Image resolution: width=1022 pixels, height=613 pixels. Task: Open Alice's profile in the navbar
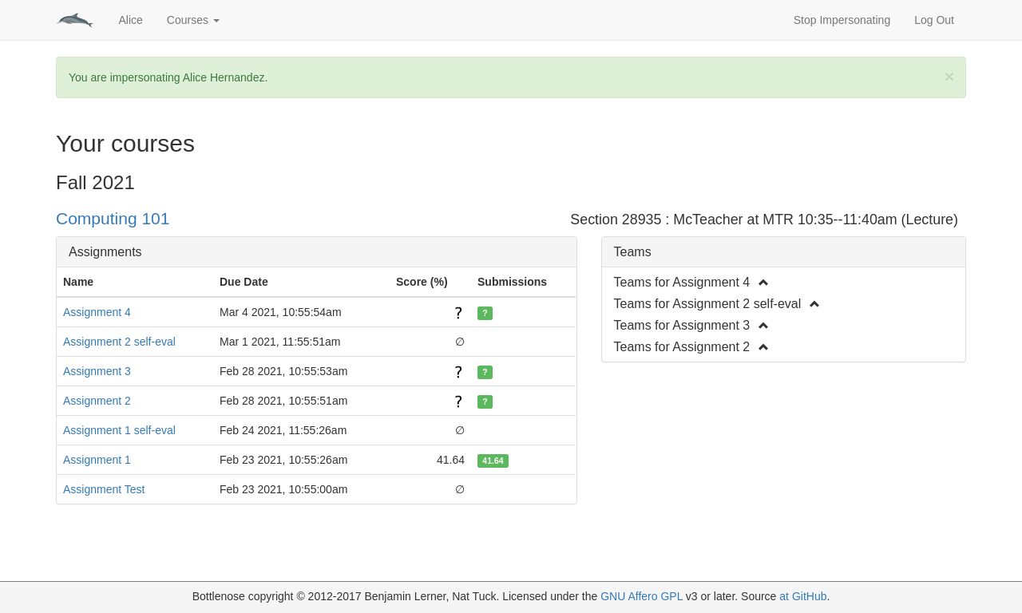tap(130, 20)
